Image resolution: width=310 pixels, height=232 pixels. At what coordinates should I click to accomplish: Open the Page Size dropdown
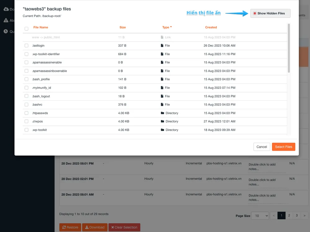coord(260,216)
